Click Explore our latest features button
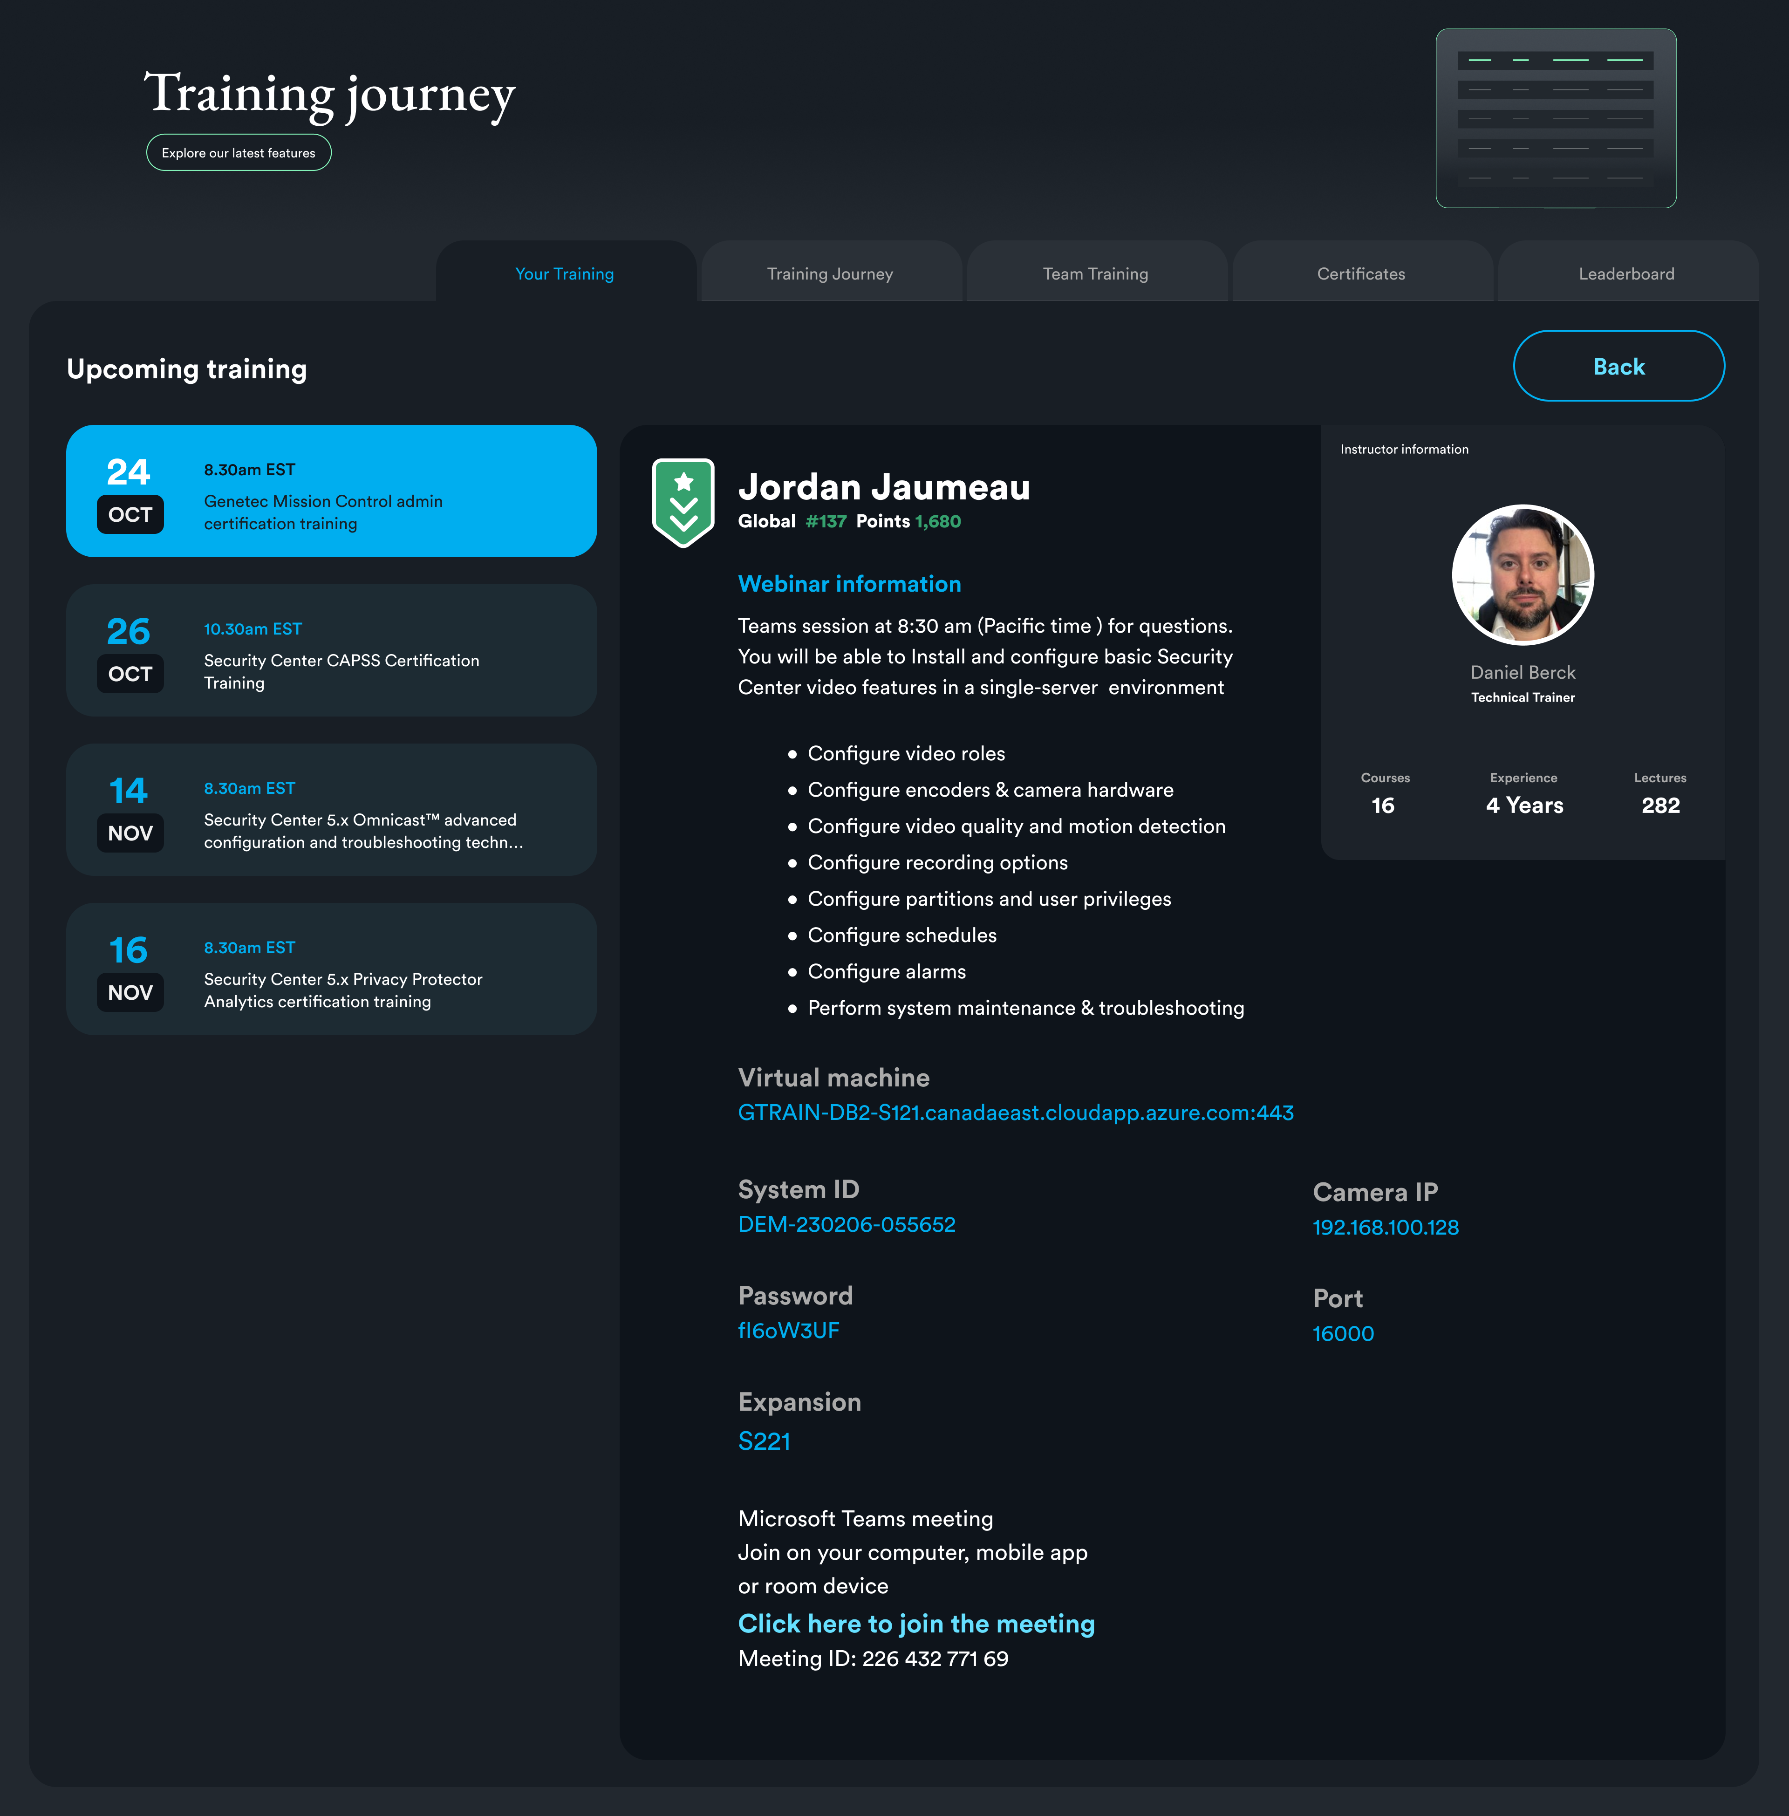 pyautogui.click(x=239, y=153)
